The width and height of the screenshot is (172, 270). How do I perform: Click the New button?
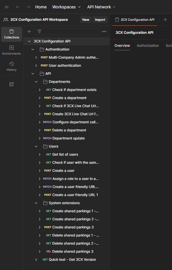[86, 20]
